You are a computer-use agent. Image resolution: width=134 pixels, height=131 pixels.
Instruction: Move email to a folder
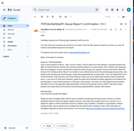click(x=66, y=17)
